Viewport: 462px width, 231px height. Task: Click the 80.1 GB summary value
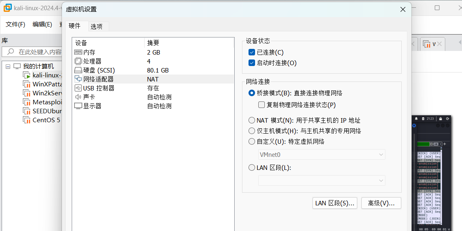pos(158,70)
